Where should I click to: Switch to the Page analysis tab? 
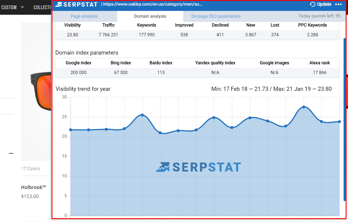click(x=84, y=16)
